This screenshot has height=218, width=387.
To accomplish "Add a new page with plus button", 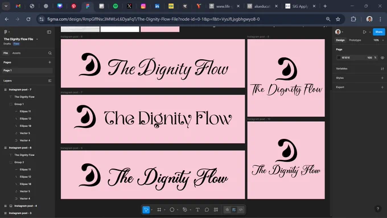I will click(50, 63).
